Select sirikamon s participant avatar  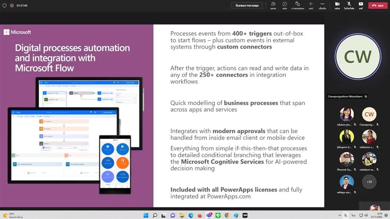pos(369,137)
